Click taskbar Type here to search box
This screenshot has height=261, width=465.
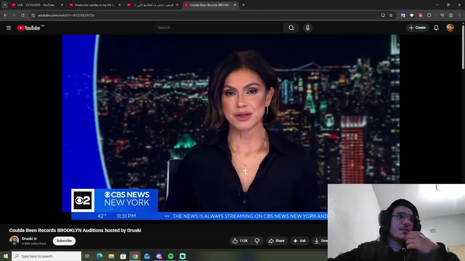click(46, 256)
